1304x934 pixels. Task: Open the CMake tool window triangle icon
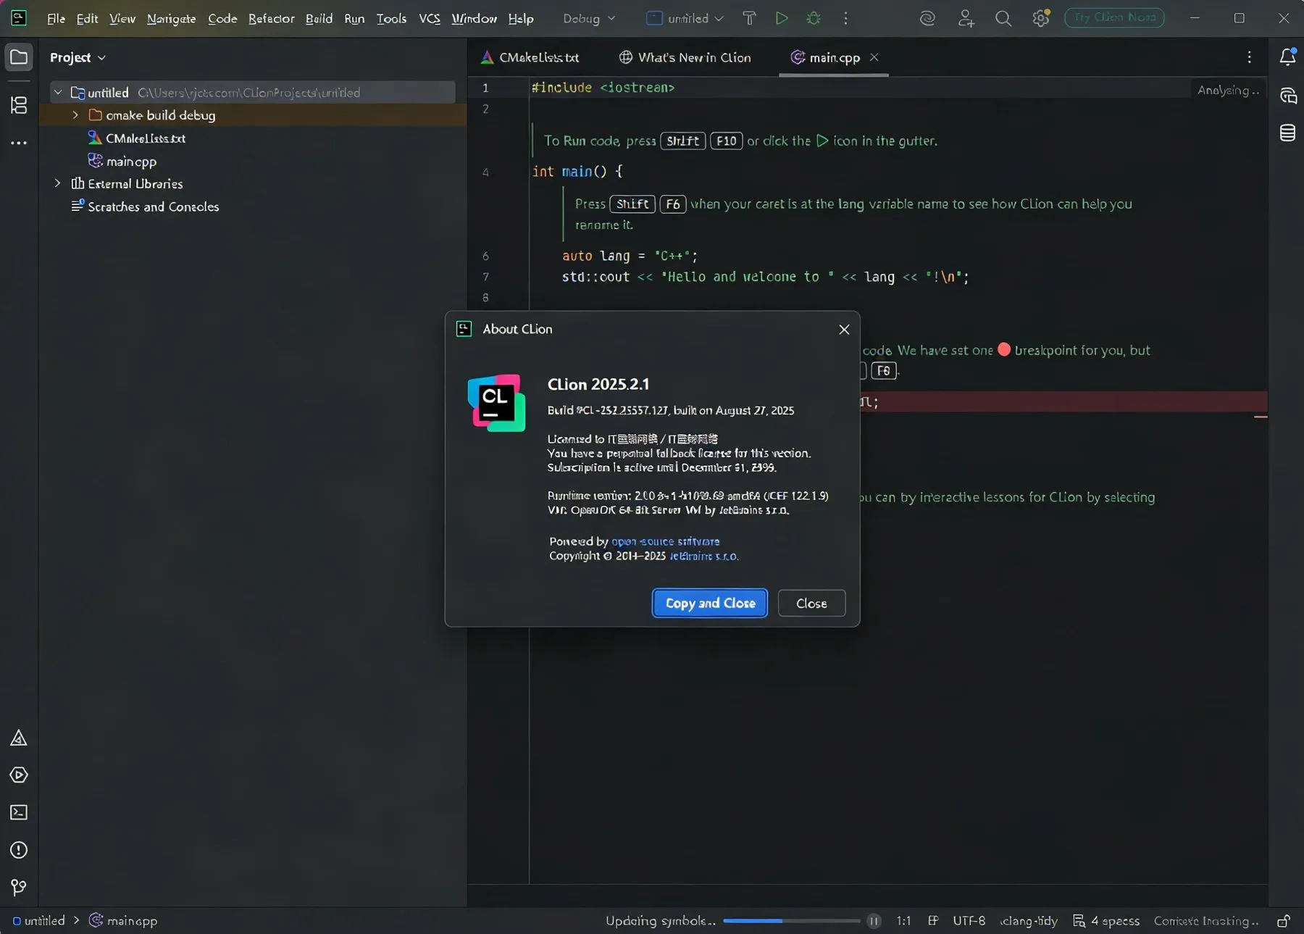click(x=19, y=738)
